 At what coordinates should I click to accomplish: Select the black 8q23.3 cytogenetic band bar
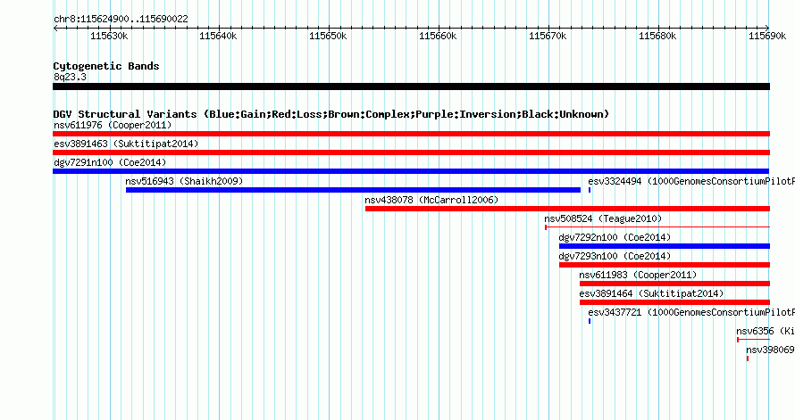coord(411,86)
